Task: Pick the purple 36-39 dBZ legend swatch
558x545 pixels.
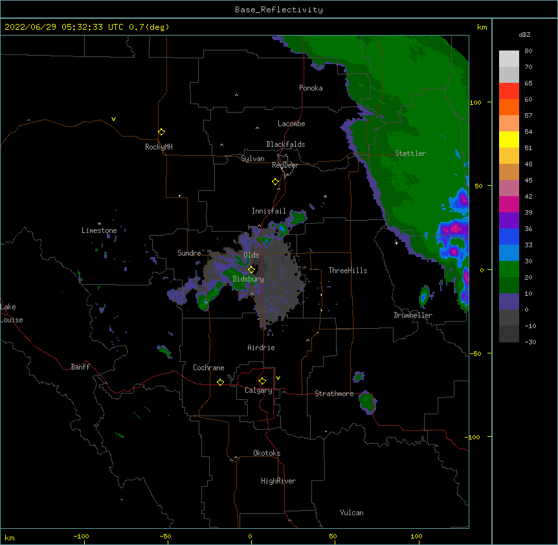Action: point(509,220)
